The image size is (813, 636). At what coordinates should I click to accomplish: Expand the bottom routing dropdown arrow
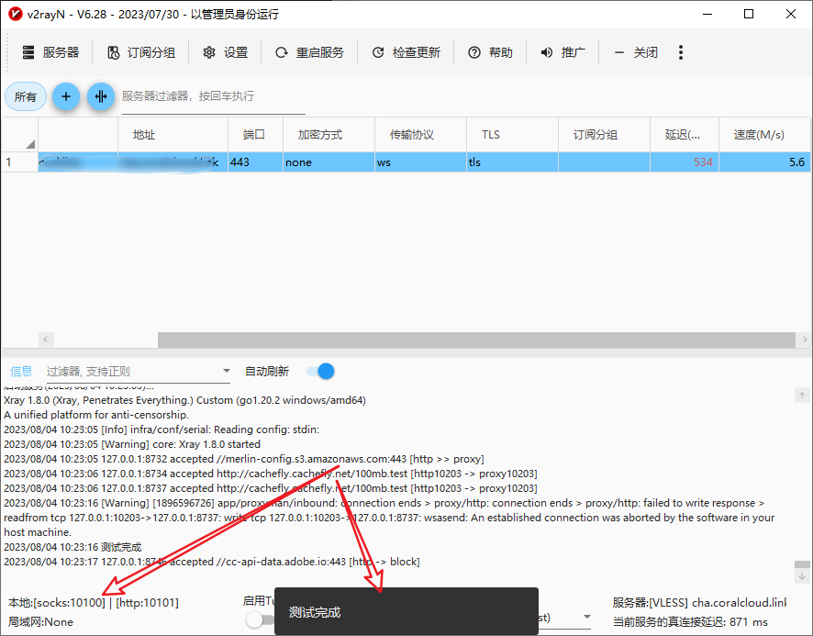[x=587, y=617]
